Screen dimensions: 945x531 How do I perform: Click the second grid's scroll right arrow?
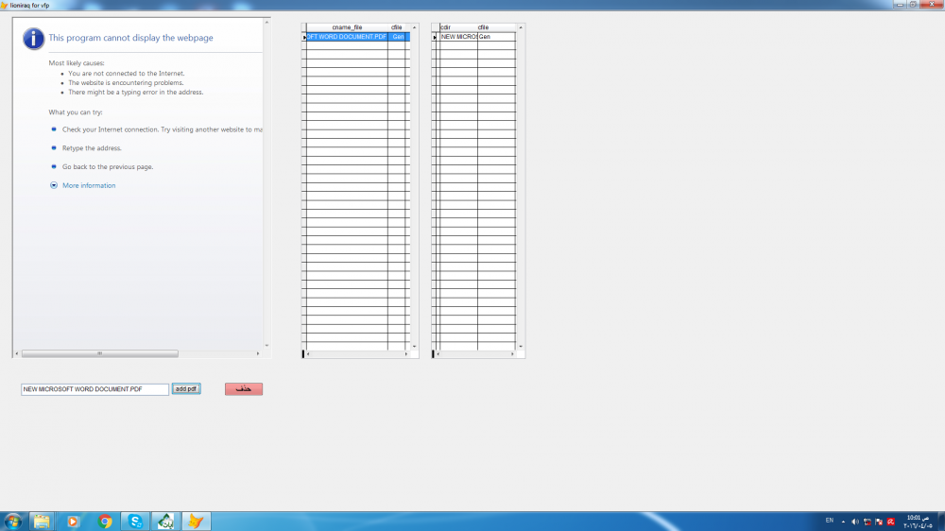click(512, 354)
